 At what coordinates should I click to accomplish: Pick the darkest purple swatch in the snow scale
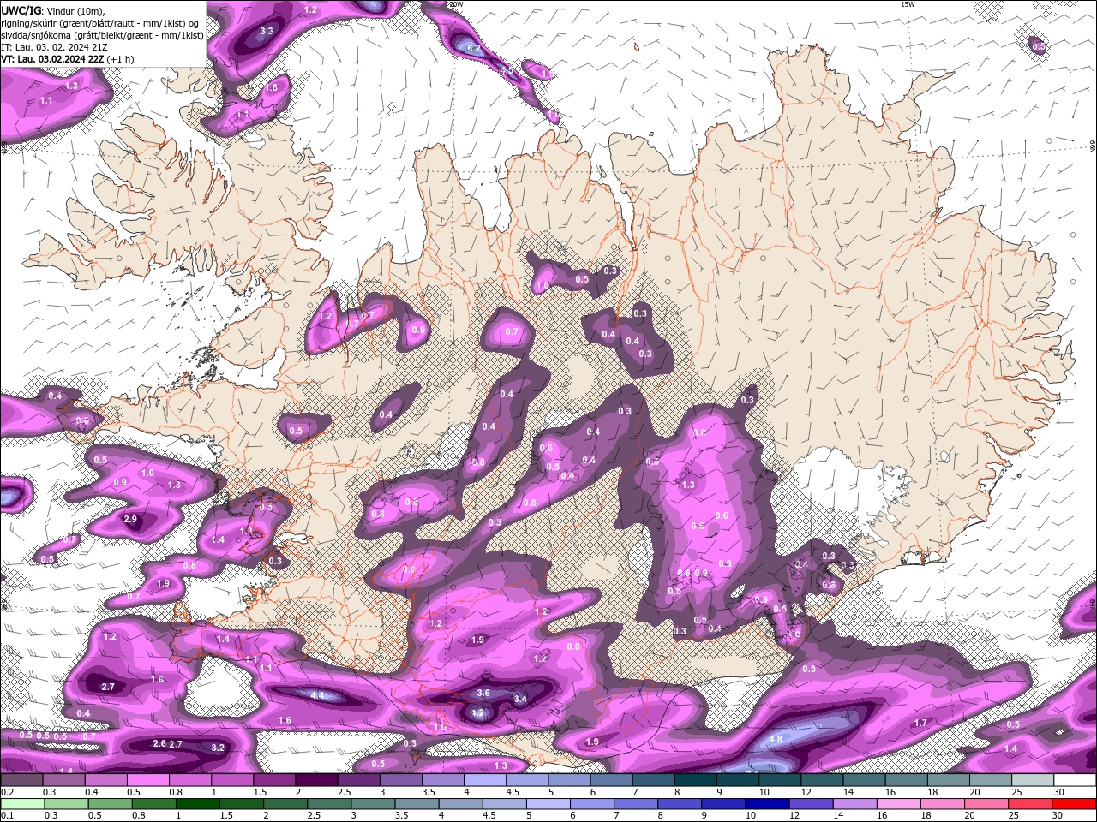pos(316,780)
